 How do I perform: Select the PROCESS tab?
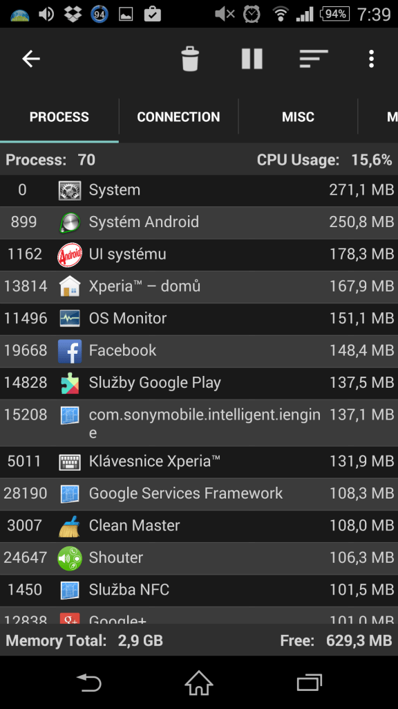(59, 117)
